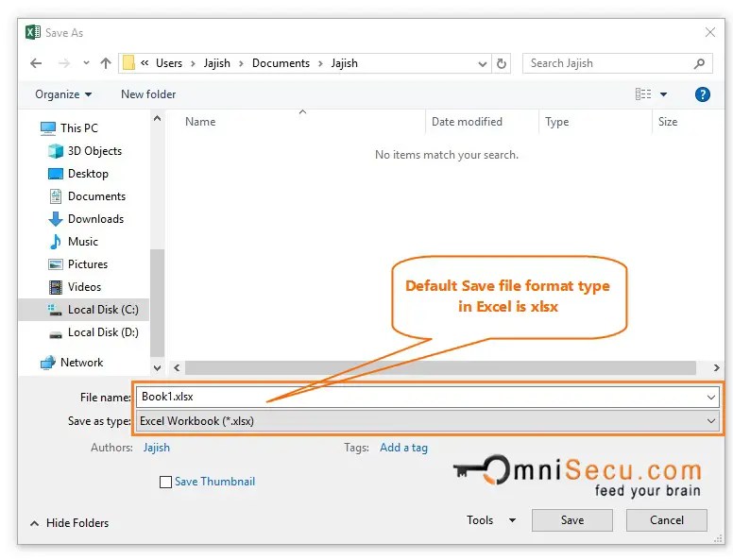Image resolution: width=733 pixels, height=560 pixels.
Task: Create a New folder
Action: point(148,94)
